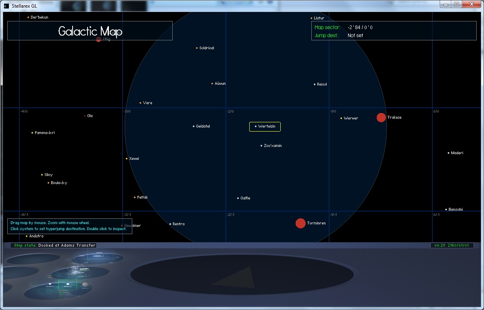The height and width of the screenshot is (310, 484).
Task: Click the Jump dest. readout field
Action: pyautogui.click(x=355, y=36)
